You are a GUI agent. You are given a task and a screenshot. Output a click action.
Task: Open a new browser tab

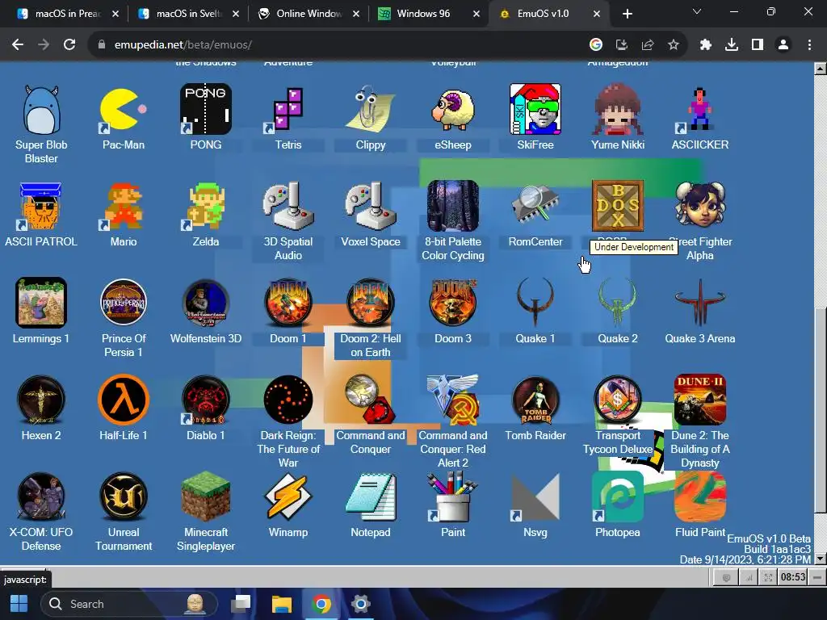[x=627, y=14]
